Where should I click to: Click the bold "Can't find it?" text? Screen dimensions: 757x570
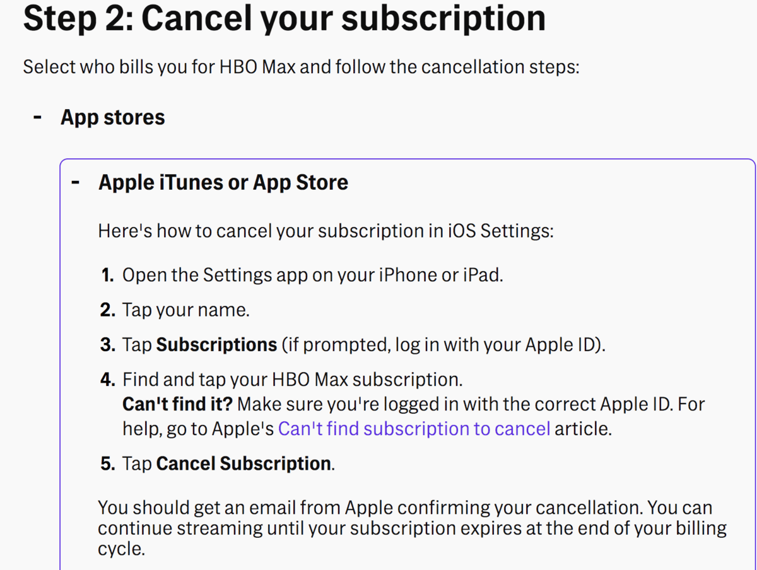177,404
